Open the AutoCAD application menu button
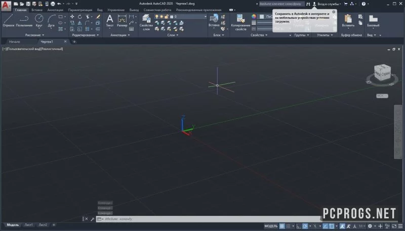405x231 pixels. coord(6,5)
